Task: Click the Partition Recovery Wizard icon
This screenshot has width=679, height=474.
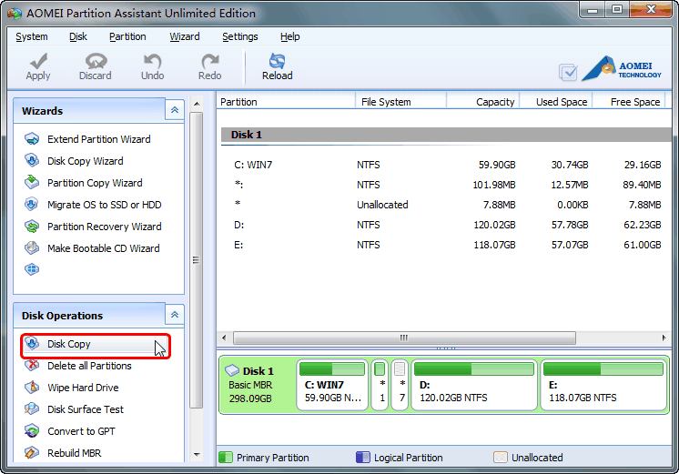Action: [x=32, y=226]
